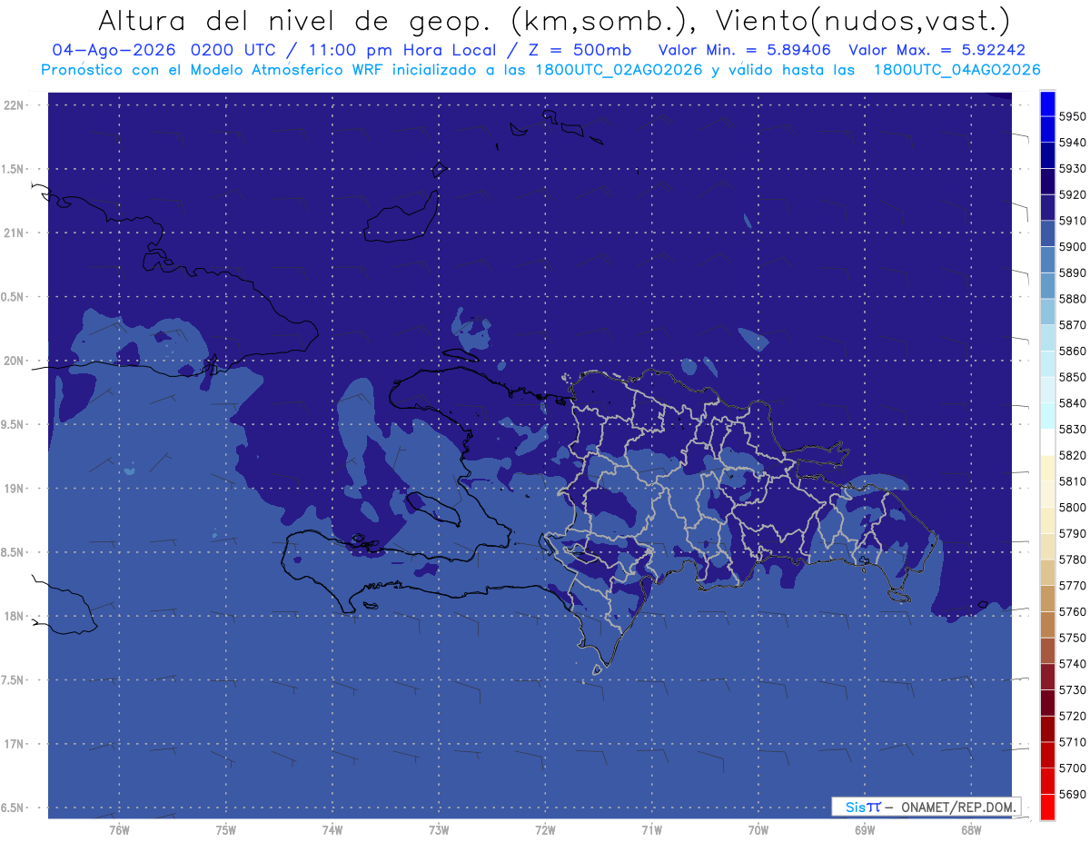Viewport: 1090px width, 842px height.
Task: Click the '5910' legend value
Action: (x=1073, y=221)
